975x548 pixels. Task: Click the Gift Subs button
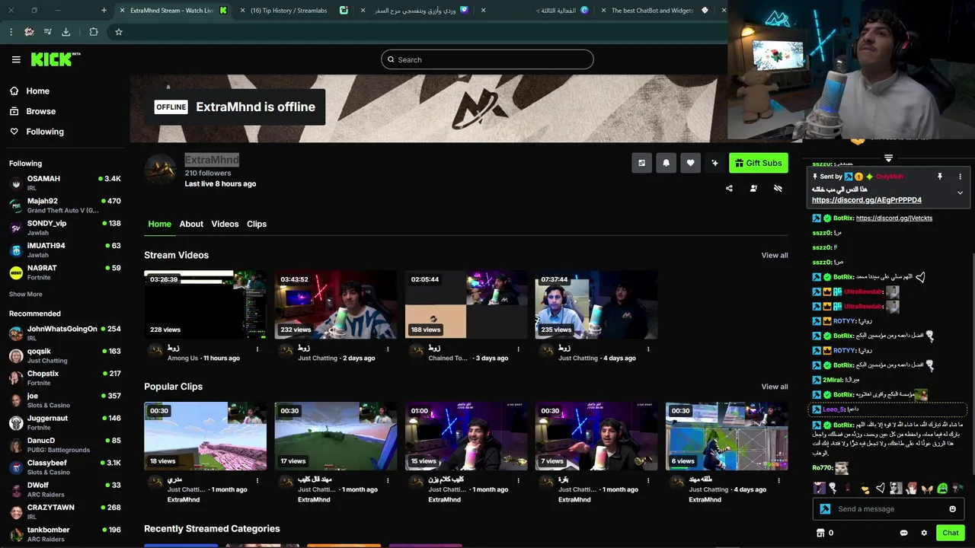tap(758, 163)
